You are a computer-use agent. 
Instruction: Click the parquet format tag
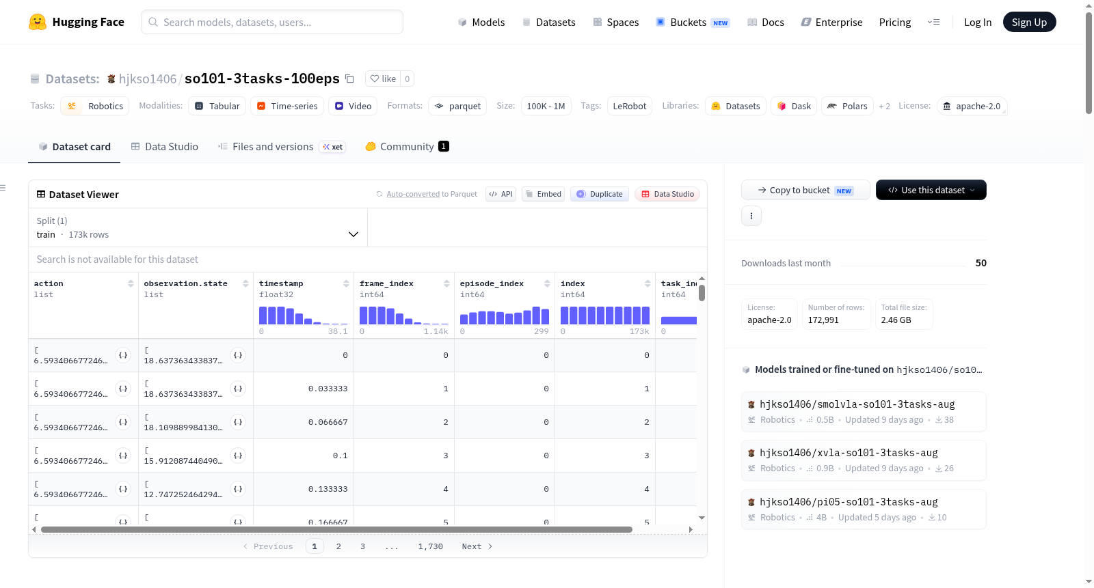[x=457, y=106]
